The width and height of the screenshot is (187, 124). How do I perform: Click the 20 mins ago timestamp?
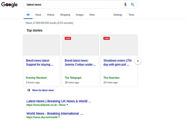point(110,82)
